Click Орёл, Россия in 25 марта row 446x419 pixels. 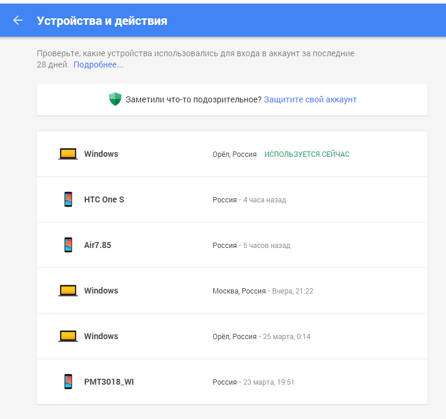(235, 337)
